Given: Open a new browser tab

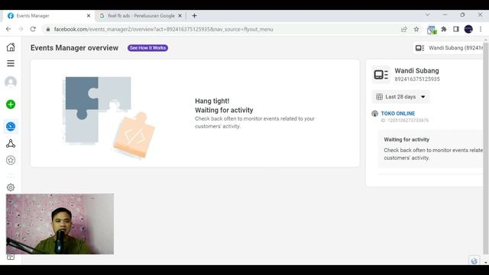Looking at the screenshot, I should tap(194, 15).
